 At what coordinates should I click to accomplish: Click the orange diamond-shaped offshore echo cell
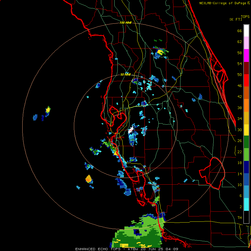point(88,179)
